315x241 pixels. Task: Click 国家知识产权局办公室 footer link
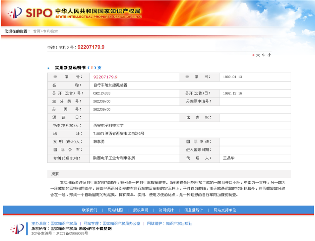(x=121, y=223)
